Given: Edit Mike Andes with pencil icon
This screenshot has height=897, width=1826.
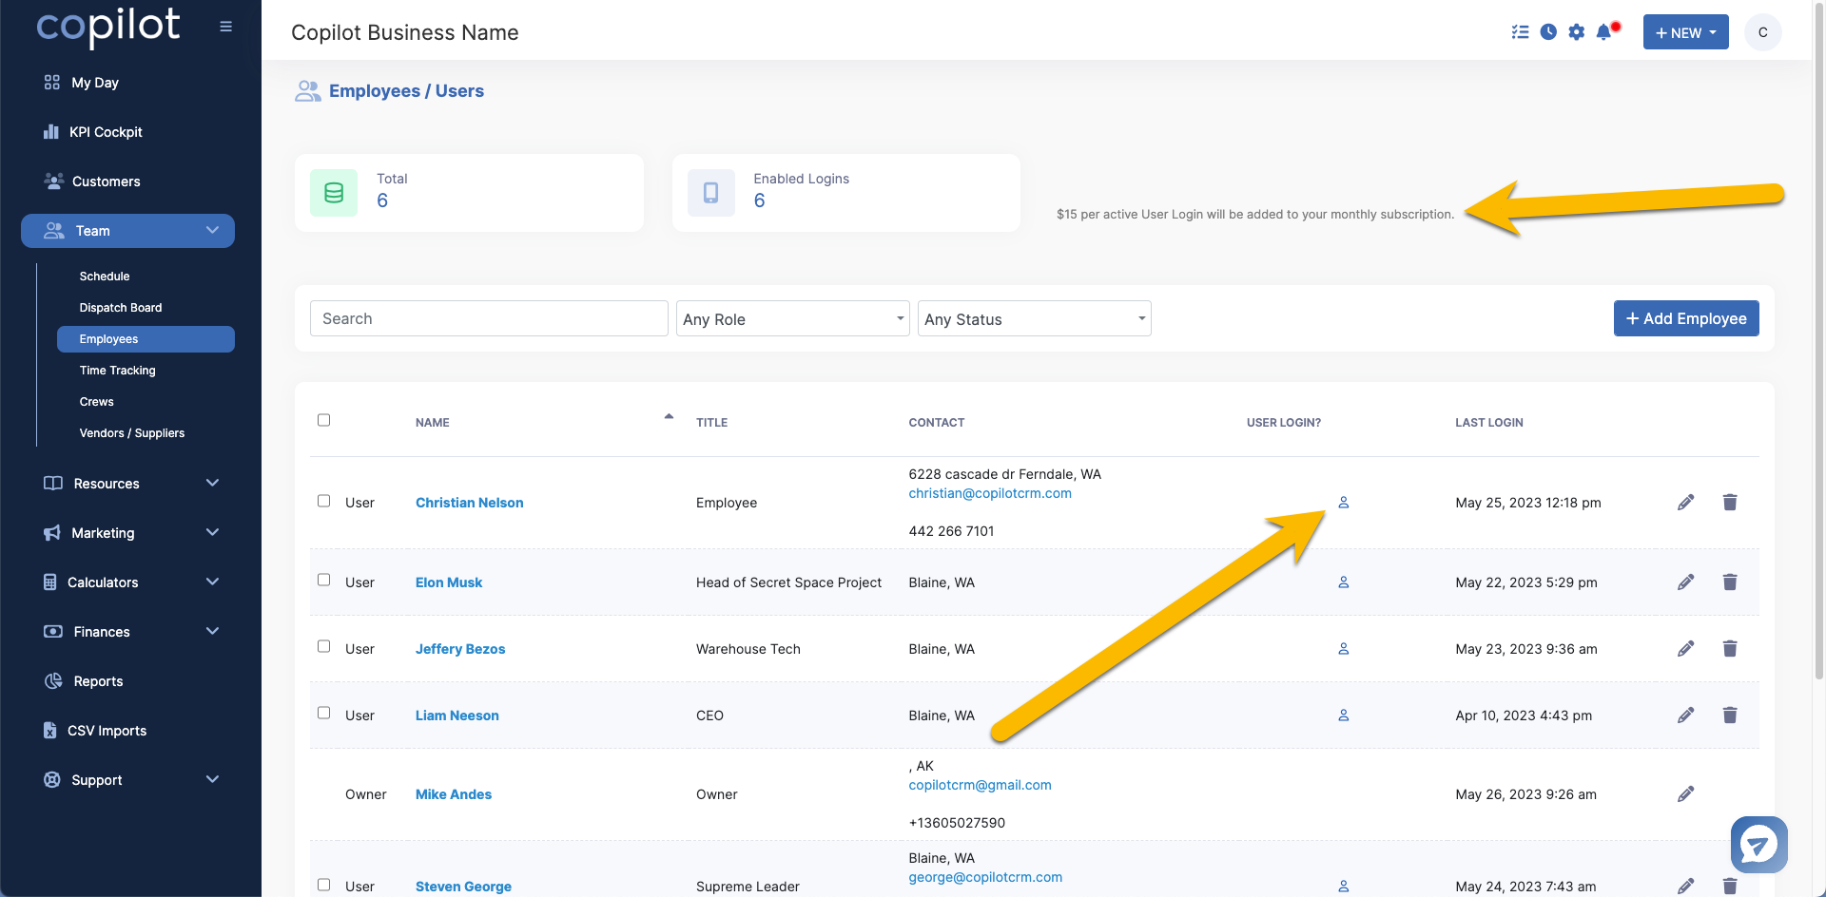Looking at the screenshot, I should click(x=1685, y=794).
